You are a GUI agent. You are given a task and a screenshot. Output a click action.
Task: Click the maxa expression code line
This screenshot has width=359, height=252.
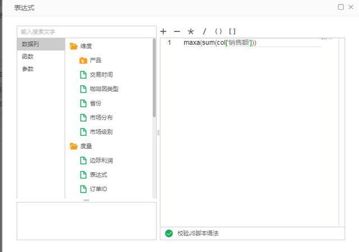pos(220,43)
